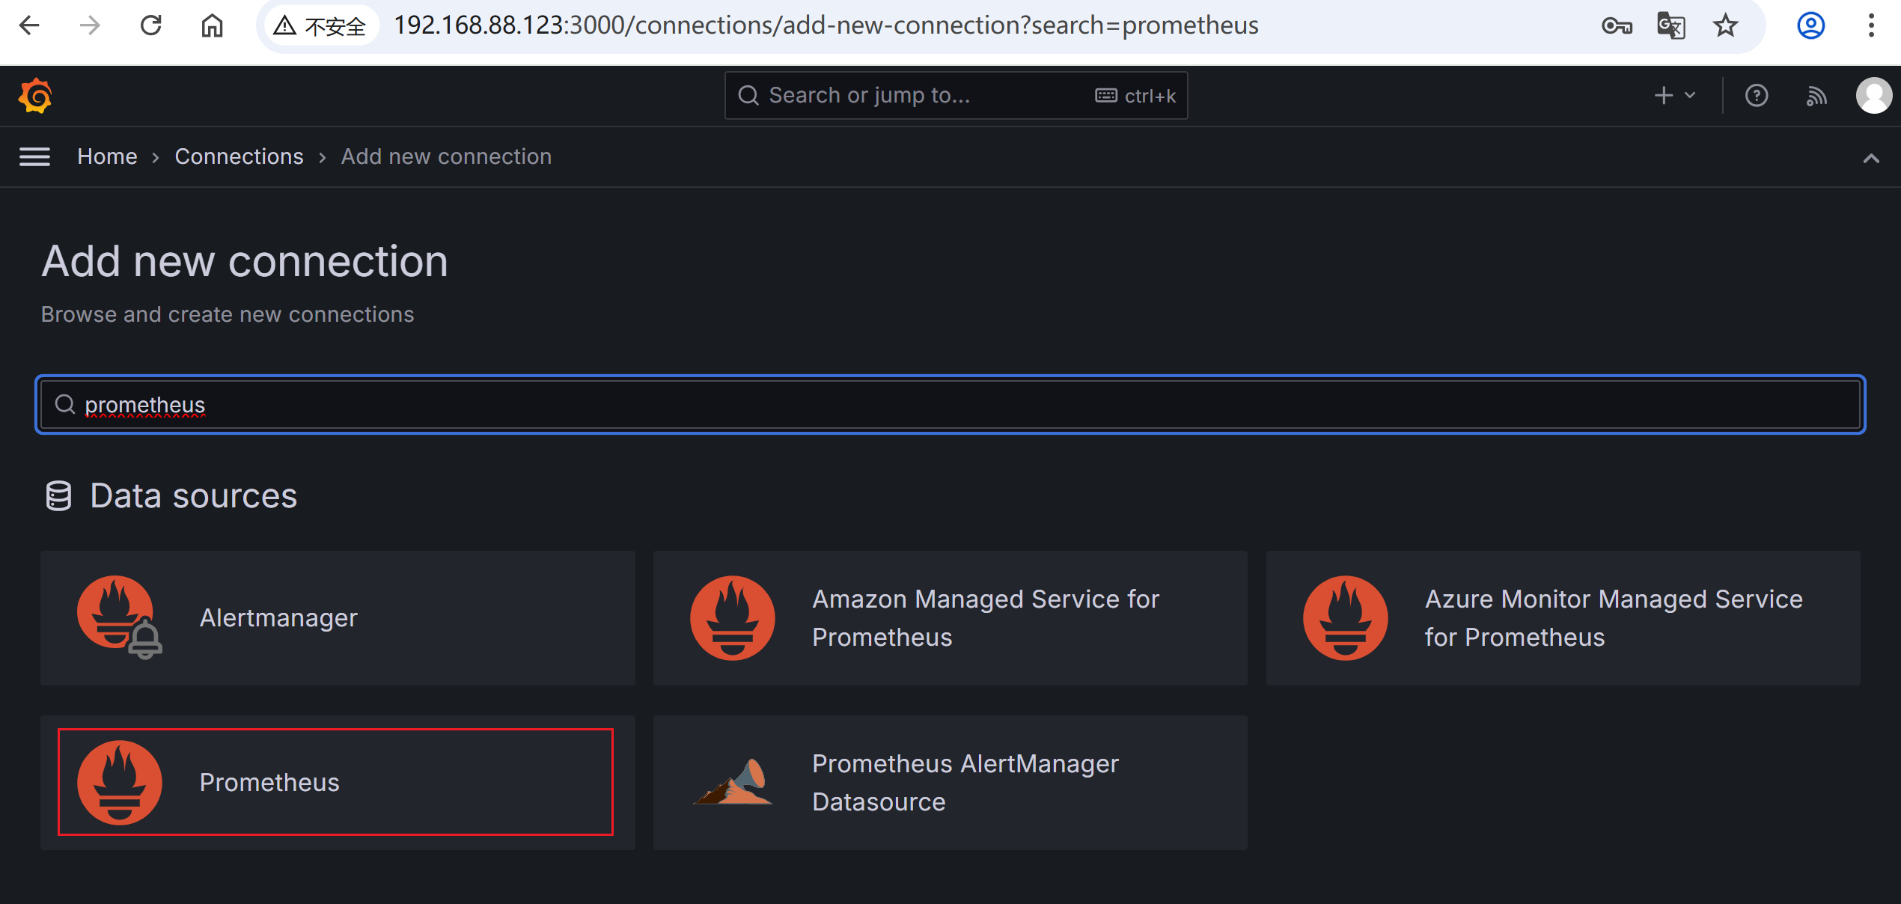Click the ctrl+k shortcut hint
The width and height of the screenshot is (1901, 904).
1135,96
